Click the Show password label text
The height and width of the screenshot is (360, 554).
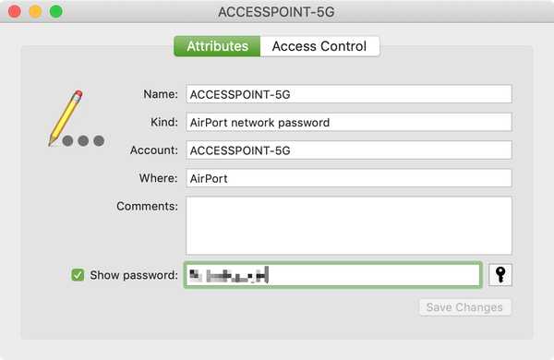coord(134,275)
